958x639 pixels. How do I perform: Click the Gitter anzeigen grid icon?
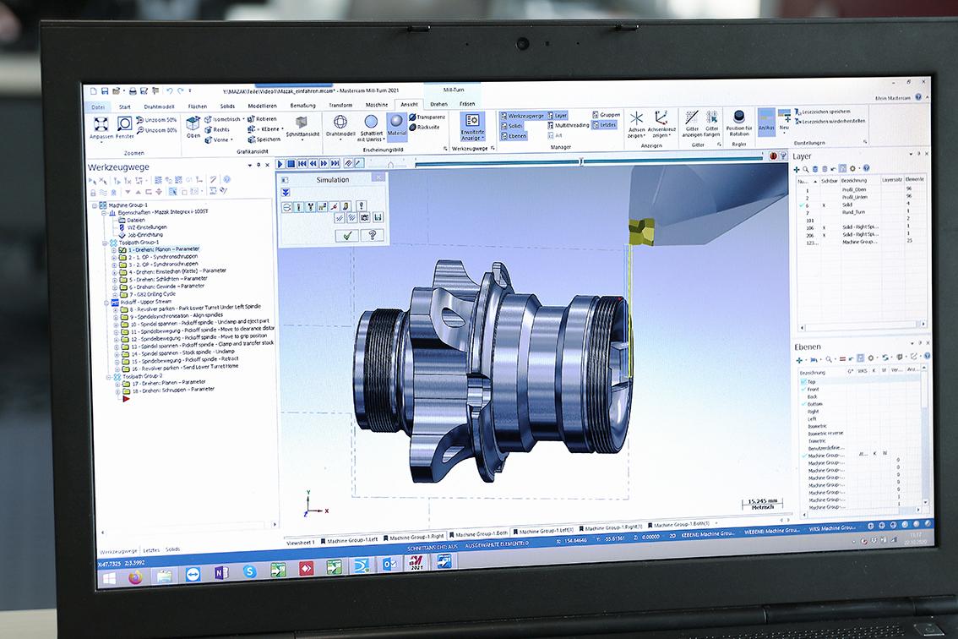pyautogui.click(x=691, y=118)
